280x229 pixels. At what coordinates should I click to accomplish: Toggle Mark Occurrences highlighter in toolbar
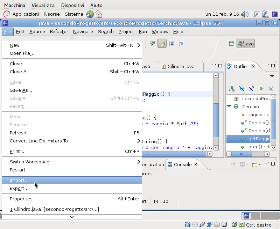click(x=162, y=43)
